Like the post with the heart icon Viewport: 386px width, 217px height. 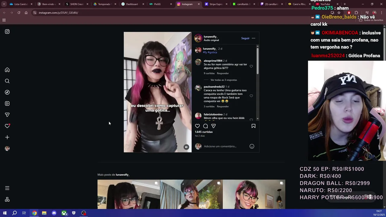coord(197,126)
